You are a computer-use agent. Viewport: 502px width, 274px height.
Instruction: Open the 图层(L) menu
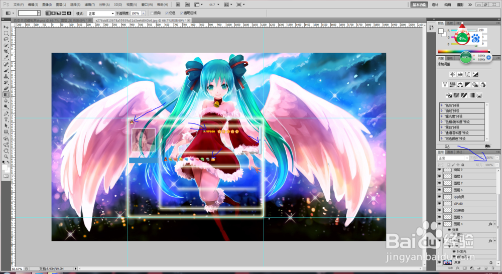pyautogui.click(x=61, y=5)
